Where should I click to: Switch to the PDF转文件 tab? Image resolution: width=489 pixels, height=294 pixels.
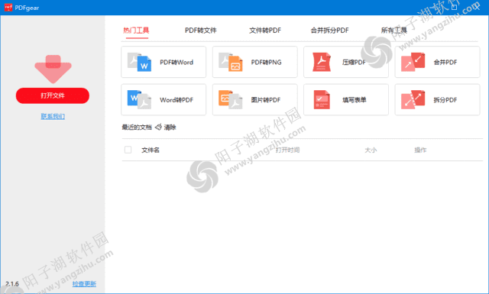200,31
